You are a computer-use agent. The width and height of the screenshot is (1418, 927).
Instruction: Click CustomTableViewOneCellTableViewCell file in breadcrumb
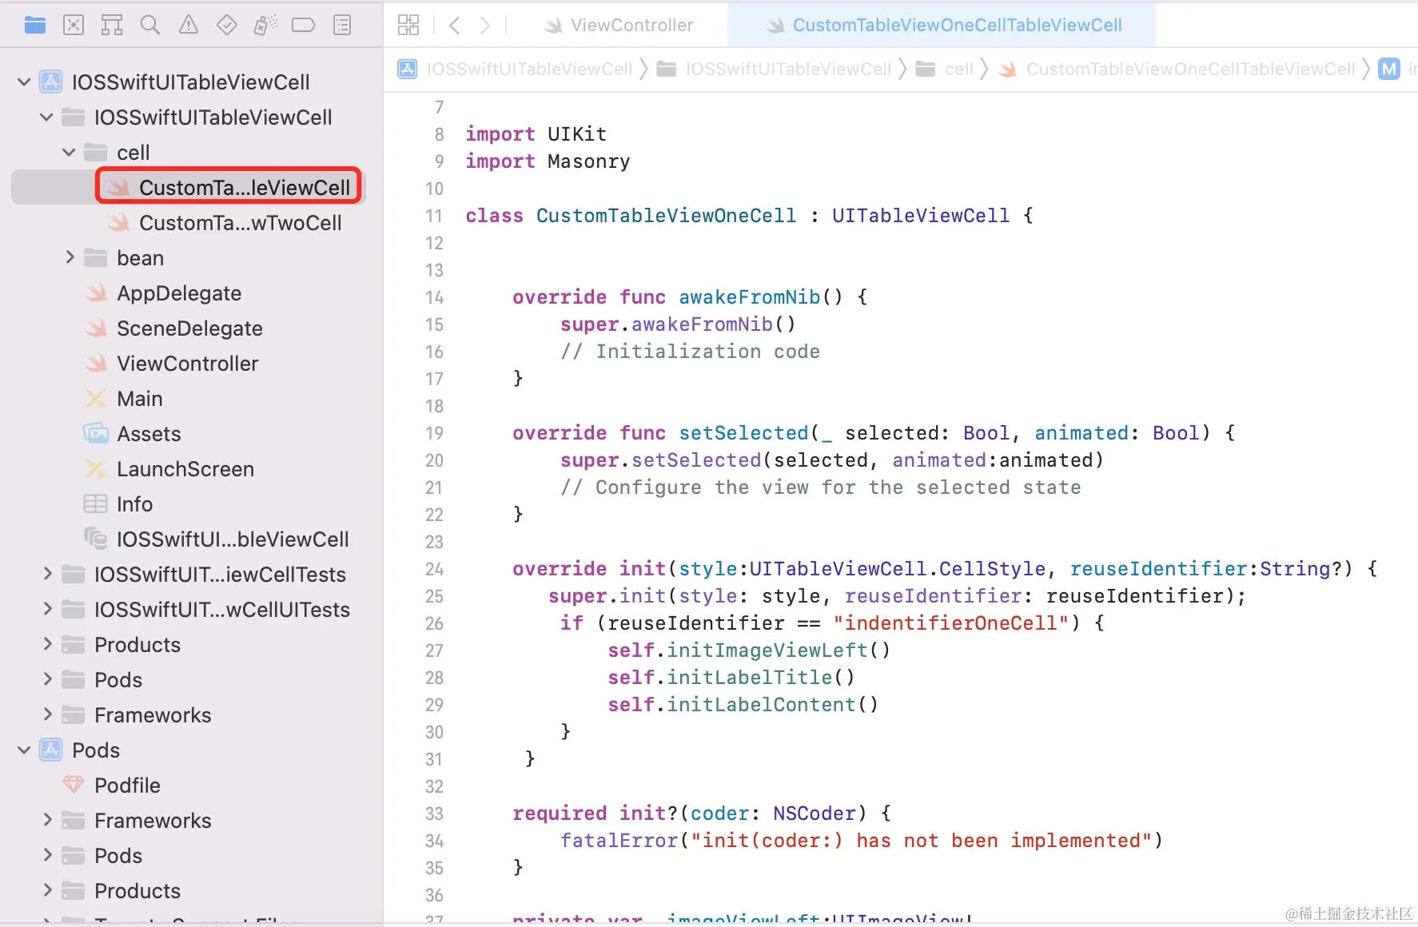pyautogui.click(x=1190, y=70)
